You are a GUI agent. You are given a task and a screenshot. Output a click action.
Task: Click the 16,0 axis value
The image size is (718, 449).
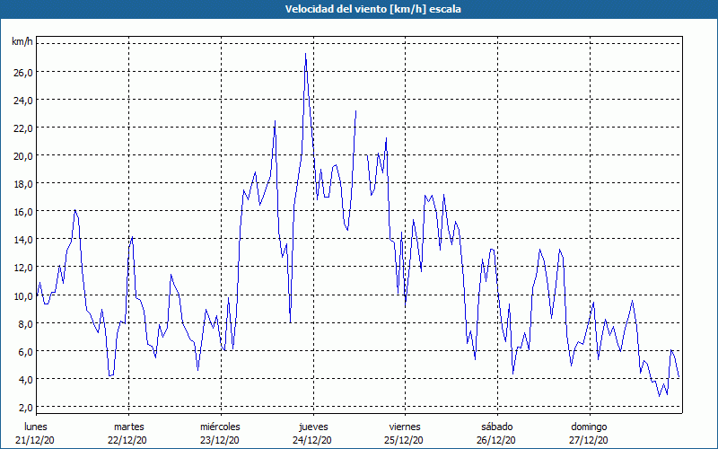pos(23,212)
